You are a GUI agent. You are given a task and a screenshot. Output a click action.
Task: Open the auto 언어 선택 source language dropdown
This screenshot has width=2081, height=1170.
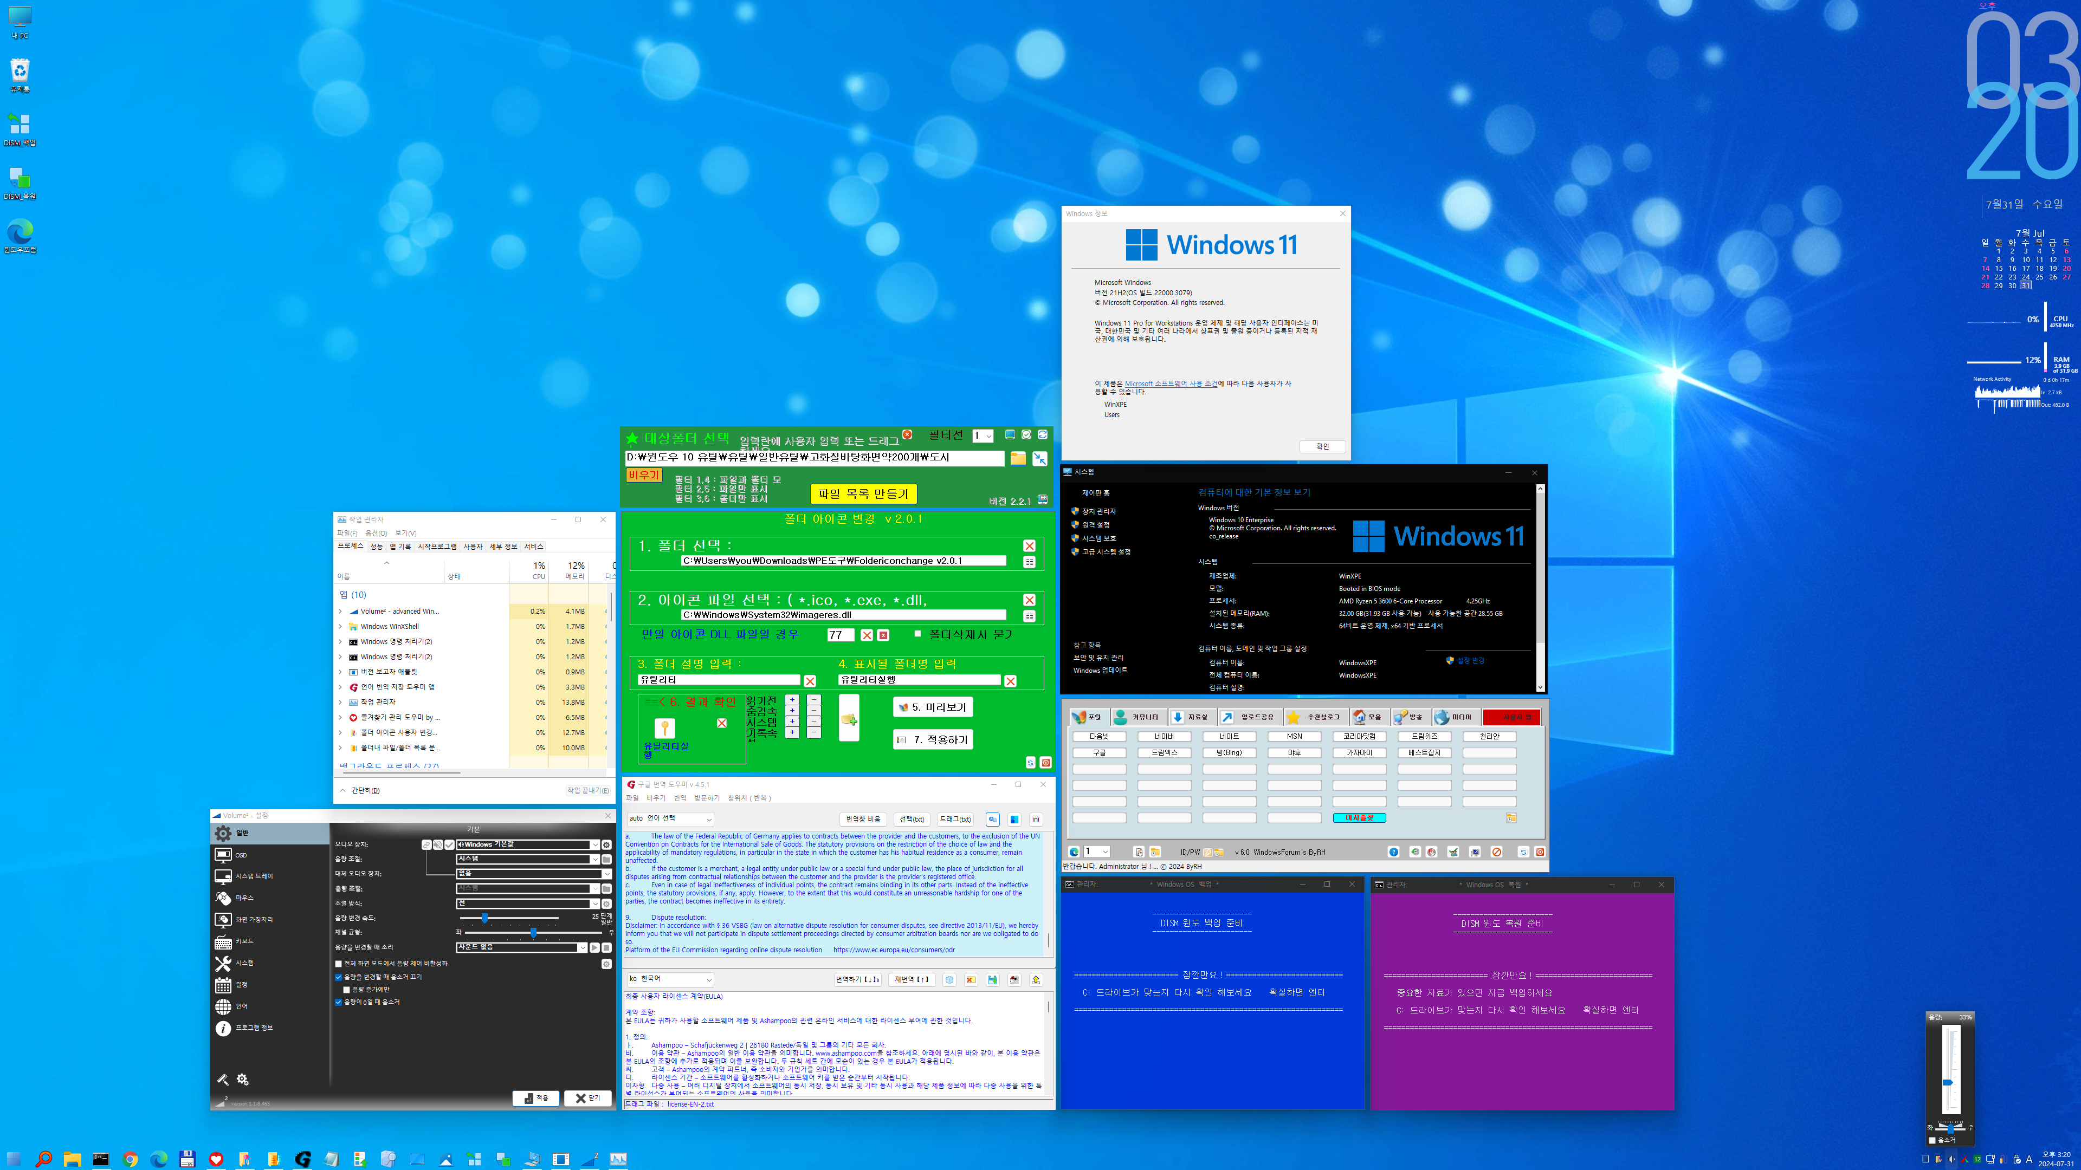(670, 819)
